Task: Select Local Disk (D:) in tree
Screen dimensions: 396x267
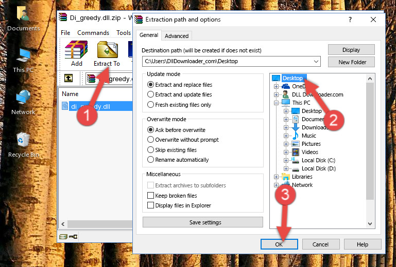Action: 318,168
